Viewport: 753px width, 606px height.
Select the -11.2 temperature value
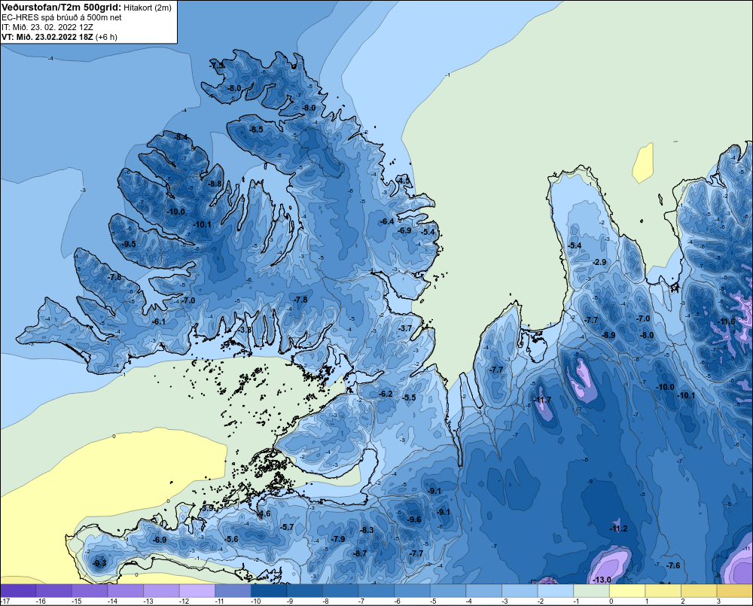[x=618, y=528]
